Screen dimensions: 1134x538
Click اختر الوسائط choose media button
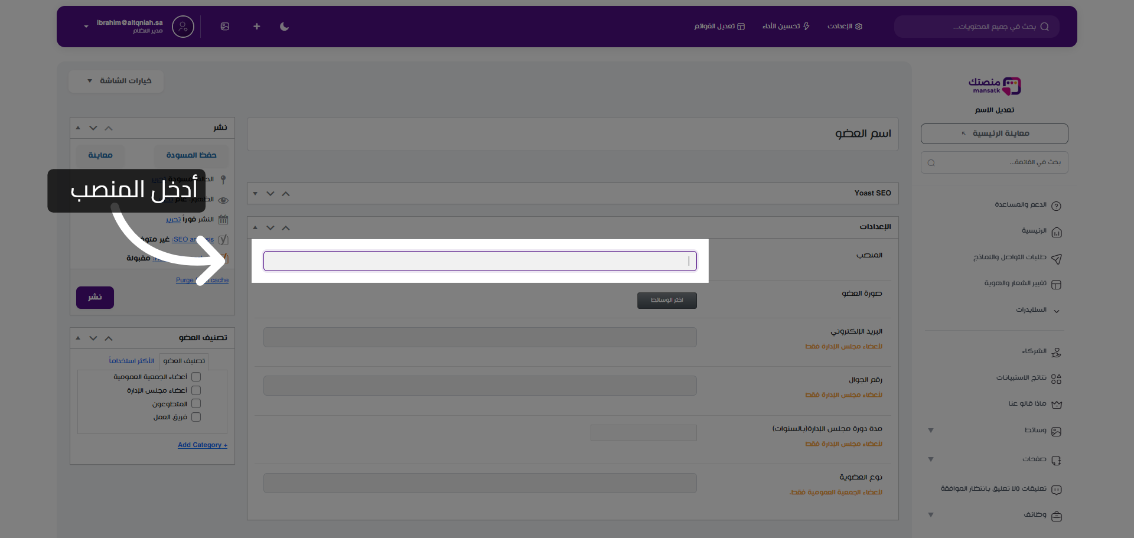coord(667,301)
